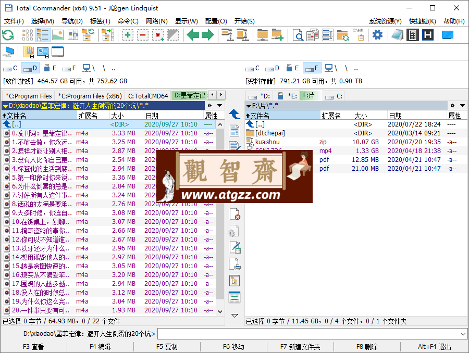
Task: Click left panel scrollbar down arrow
Action: coord(220,311)
